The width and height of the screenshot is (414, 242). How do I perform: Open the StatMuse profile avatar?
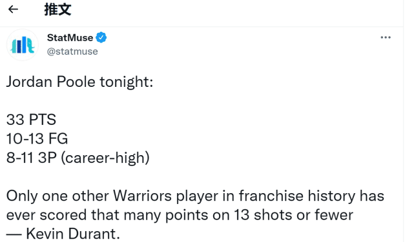coord(23,45)
